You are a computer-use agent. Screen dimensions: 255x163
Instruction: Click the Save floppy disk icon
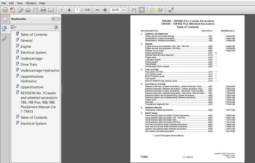(36, 10)
